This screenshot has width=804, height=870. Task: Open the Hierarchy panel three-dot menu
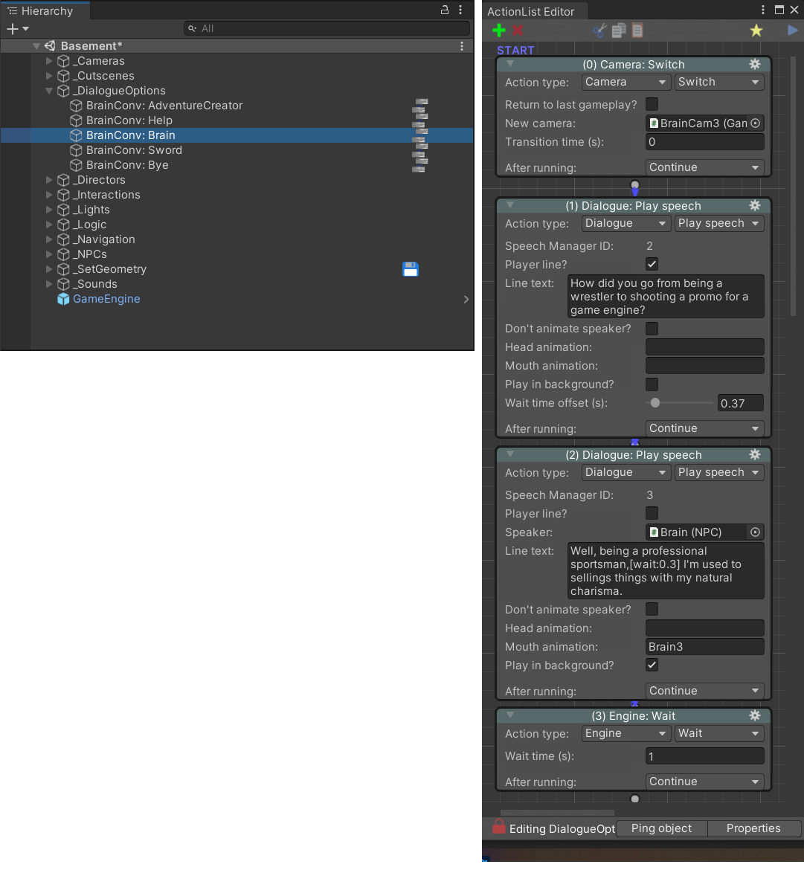tap(460, 10)
